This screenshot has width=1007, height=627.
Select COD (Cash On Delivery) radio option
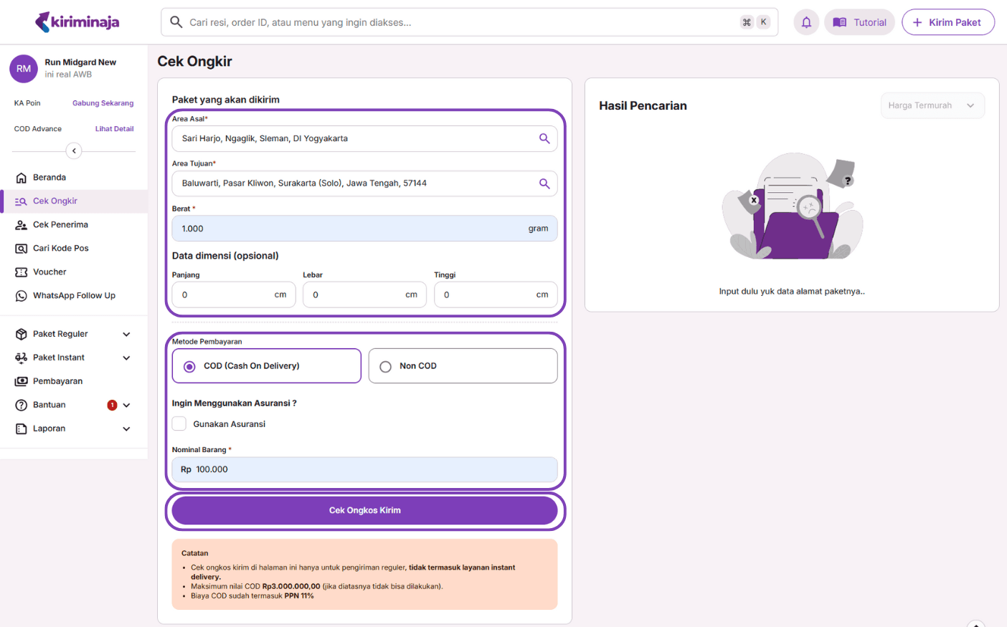[x=190, y=366]
